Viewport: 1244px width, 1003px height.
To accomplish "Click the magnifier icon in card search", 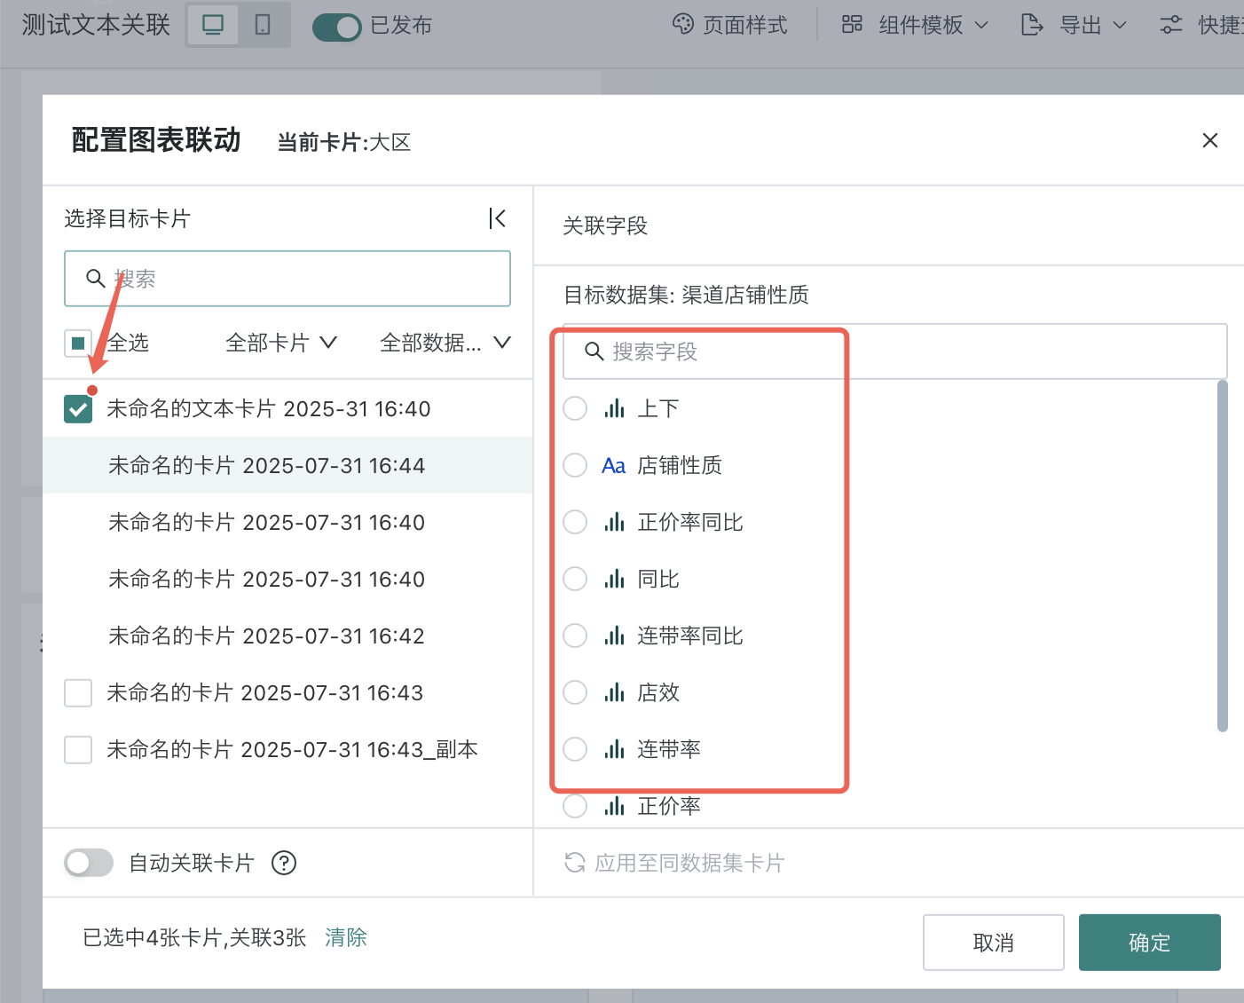I will 96,279.
